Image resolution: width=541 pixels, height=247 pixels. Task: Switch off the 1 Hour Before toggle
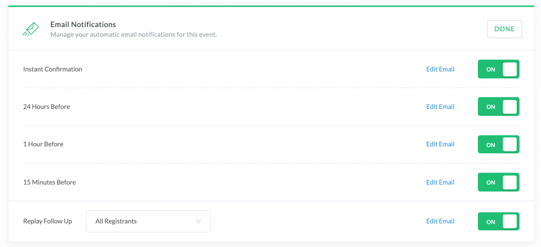coord(499,145)
